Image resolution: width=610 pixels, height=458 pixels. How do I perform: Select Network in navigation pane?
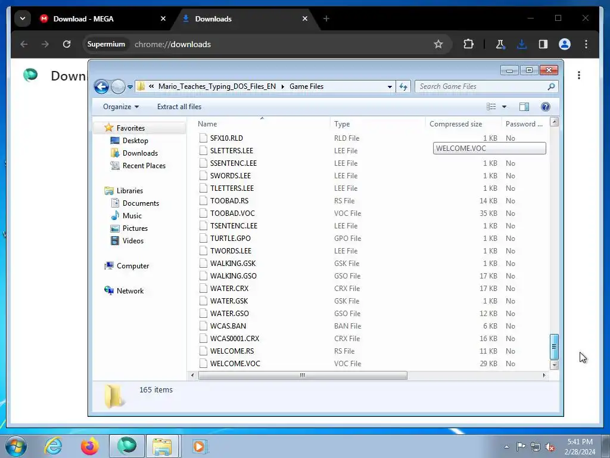point(130,291)
